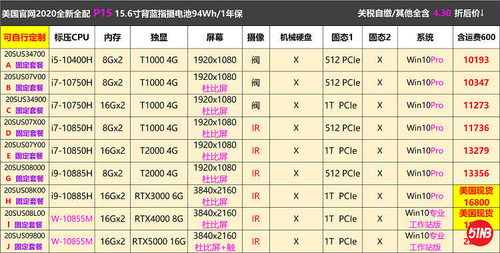Click the 屏幕 column header

pyautogui.click(x=215, y=37)
